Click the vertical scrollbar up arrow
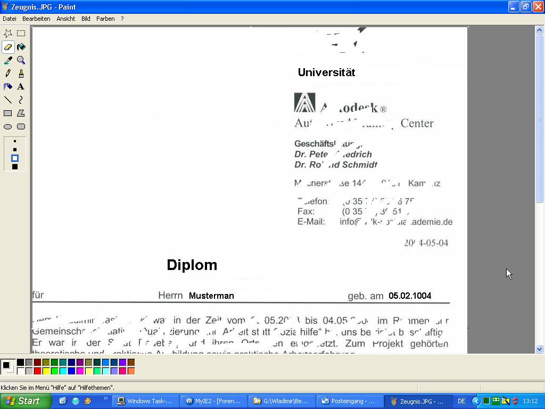The image size is (545, 409). click(x=539, y=30)
